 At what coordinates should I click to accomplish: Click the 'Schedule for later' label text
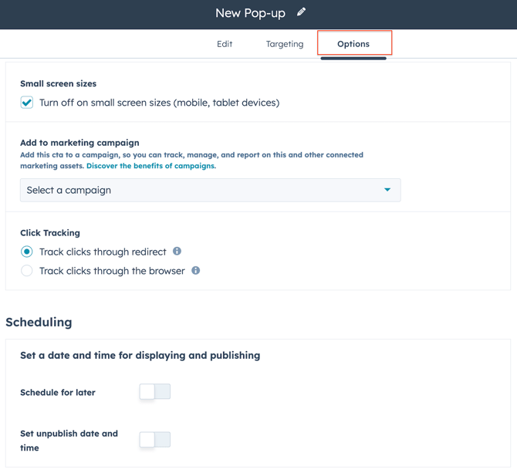(58, 393)
